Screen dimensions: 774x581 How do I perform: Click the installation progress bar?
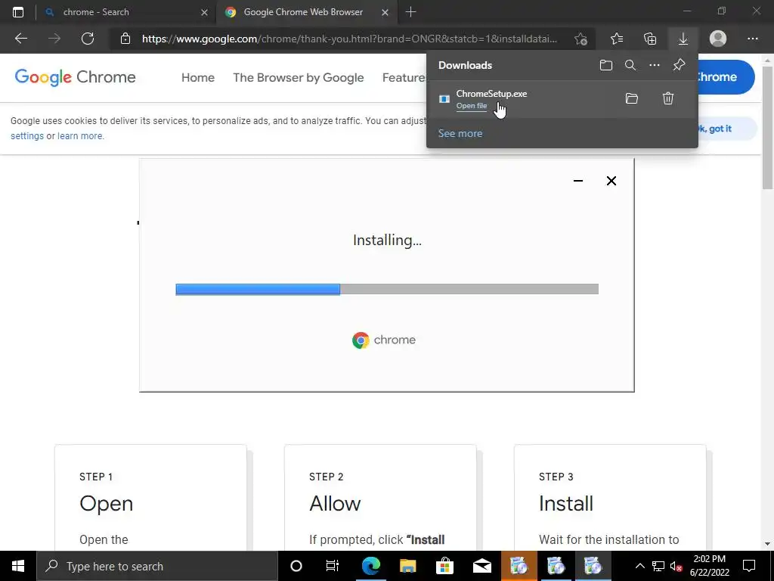387,289
